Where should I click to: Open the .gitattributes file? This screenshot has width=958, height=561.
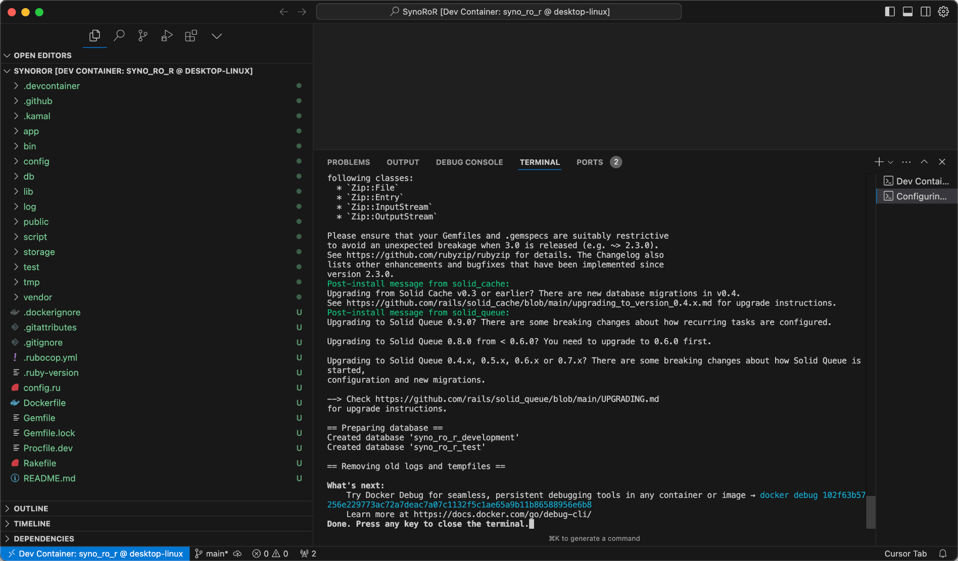pyautogui.click(x=157, y=327)
